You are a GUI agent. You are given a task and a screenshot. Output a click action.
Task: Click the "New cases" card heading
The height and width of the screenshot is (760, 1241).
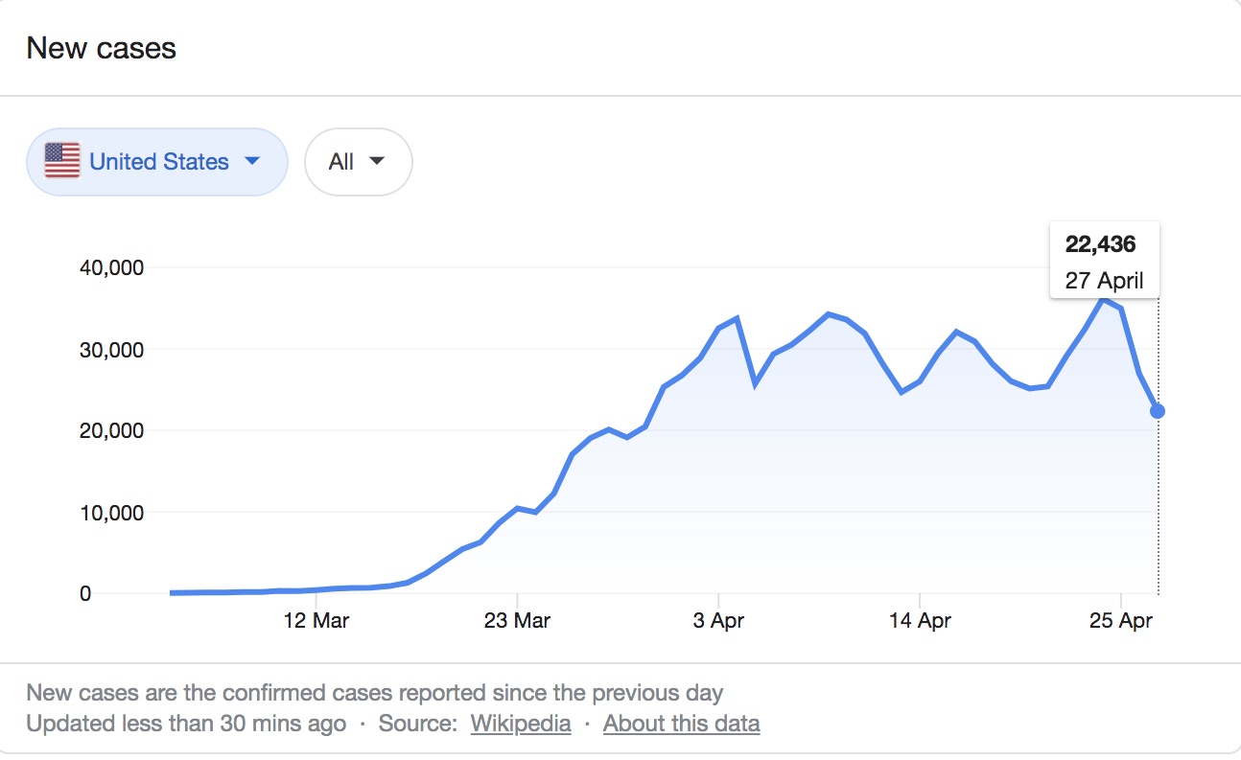101,48
